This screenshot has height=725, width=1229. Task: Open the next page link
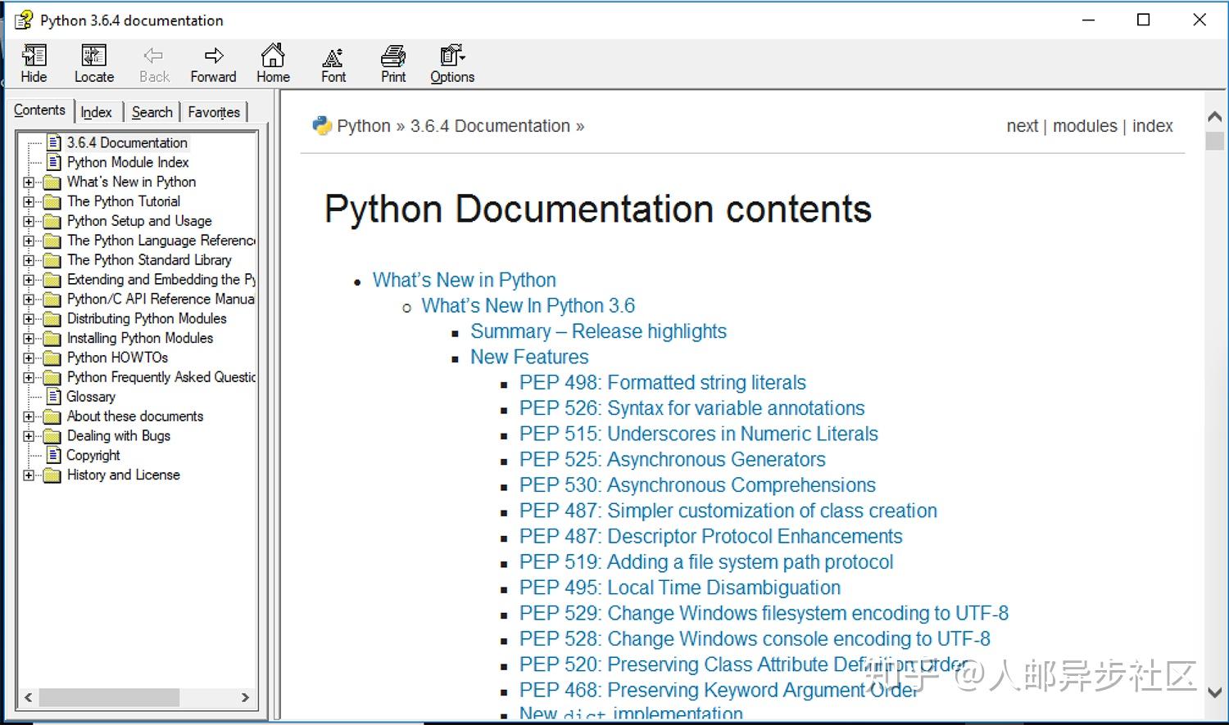tap(1022, 126)
